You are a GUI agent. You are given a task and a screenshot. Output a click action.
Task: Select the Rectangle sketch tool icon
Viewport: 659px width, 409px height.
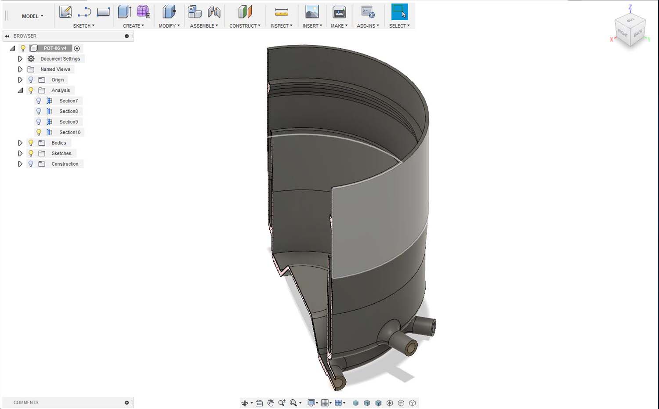coord(103,12)
